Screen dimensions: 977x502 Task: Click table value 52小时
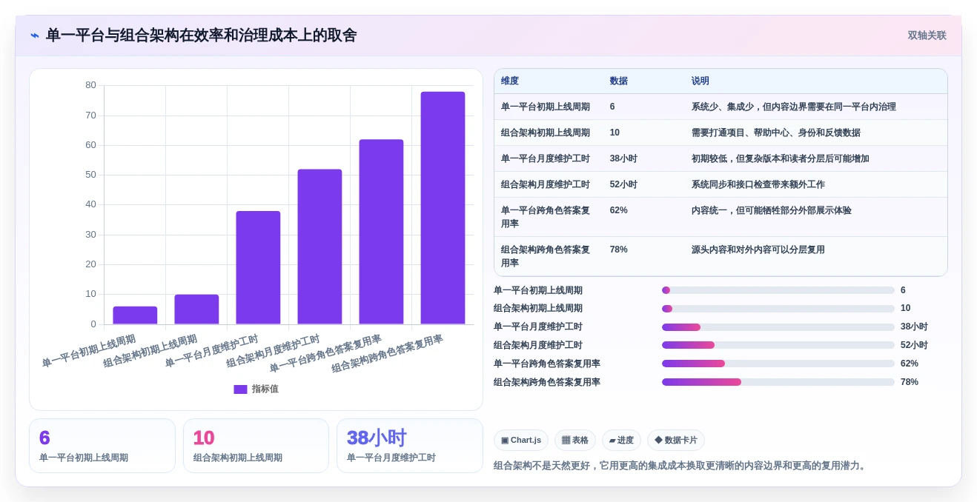[623, 184]
